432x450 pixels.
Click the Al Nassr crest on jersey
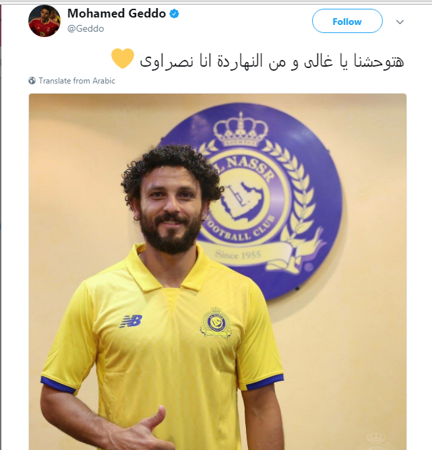[x=216, y=323]
